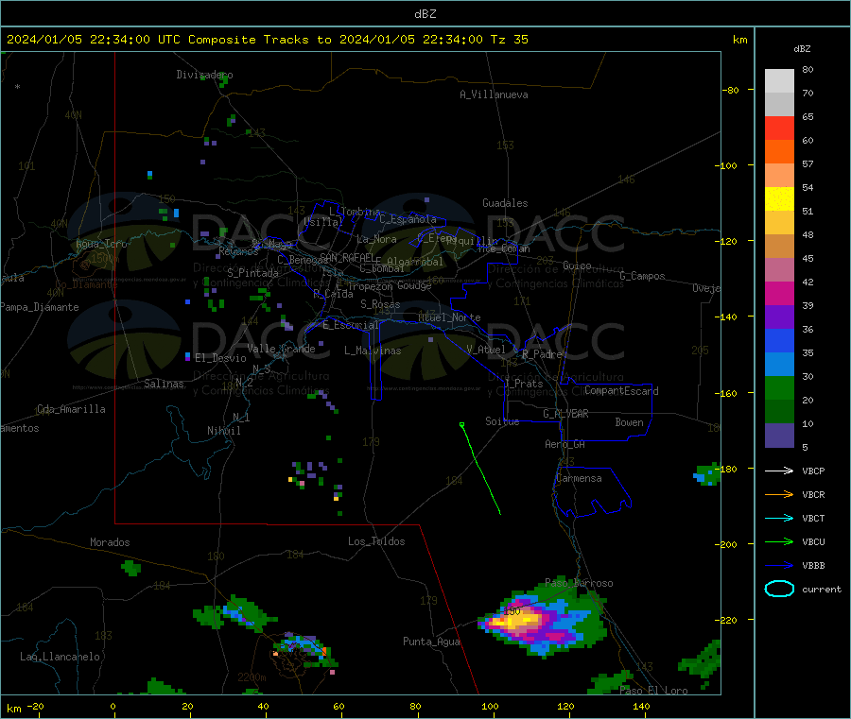Select the dark green 20 dBZ swatch
The image size is (851, 719).
point(779,411)
